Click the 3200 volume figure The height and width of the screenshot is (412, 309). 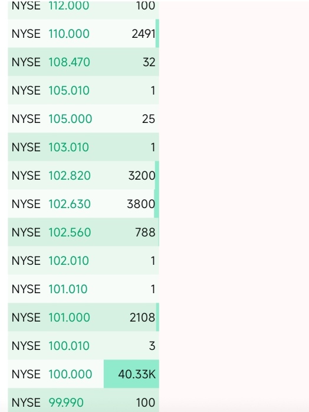coord(142,176)
